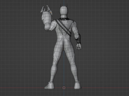Select the clenched fist of lowered arm
The height and width of the screenshot is (96, 129).
pos(79,46)
